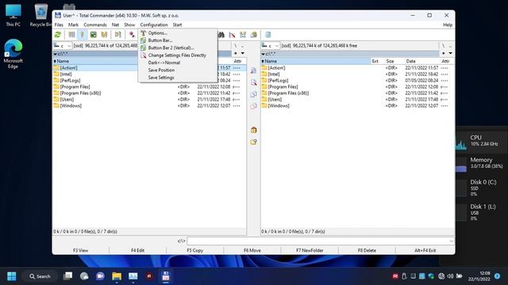The image size is (508, 285).
Task: Click the notepad icon at toolbar end
Action: (x=268, y=35)
